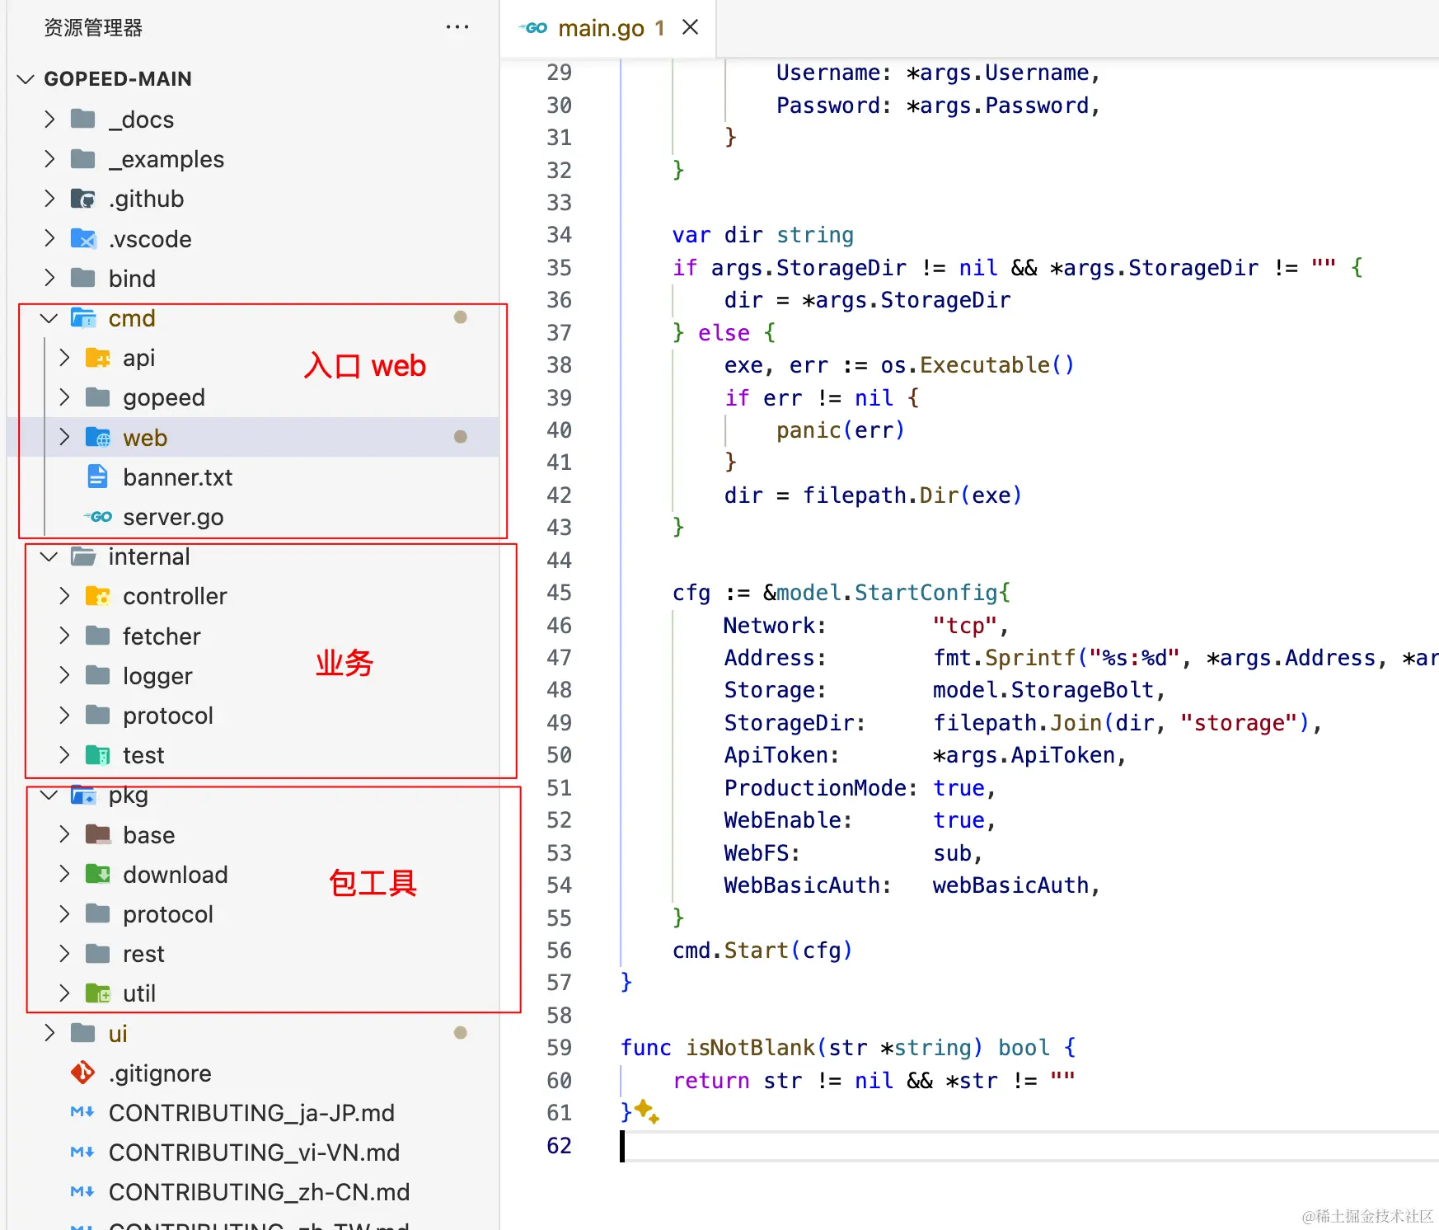Click the test folder icon

[x=98, y=755]
